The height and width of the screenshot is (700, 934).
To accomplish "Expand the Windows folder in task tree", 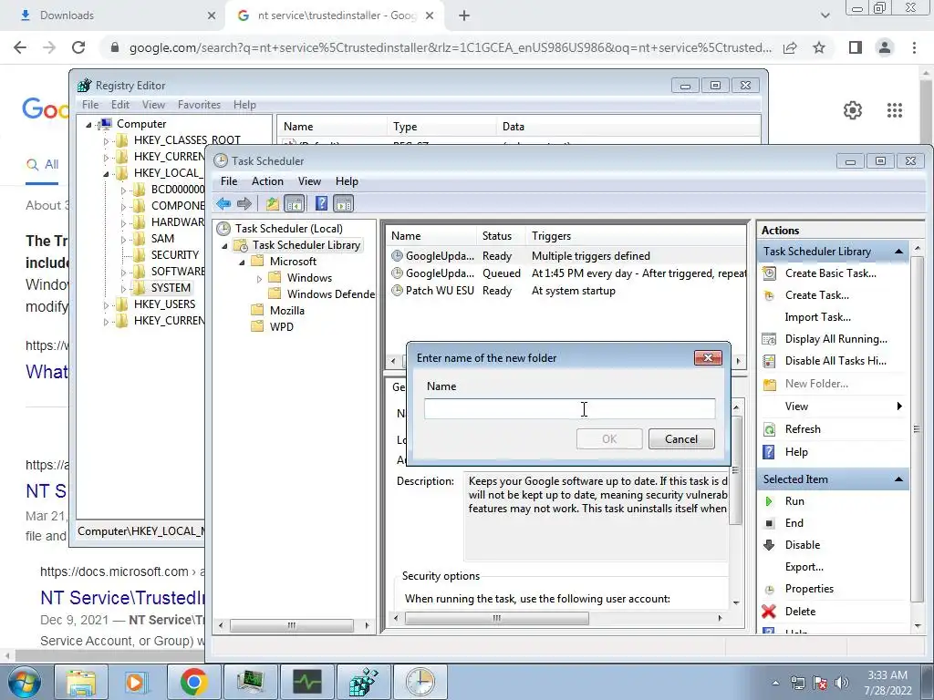I will pos(259,278).
